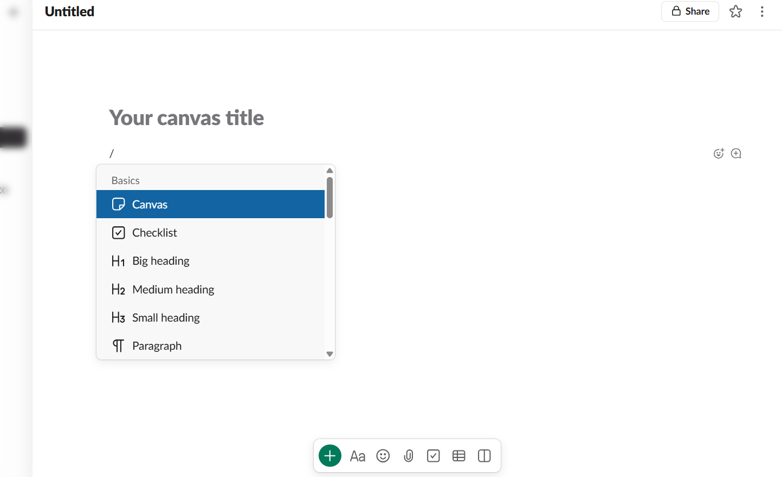Add a reaction with the emoji-plus icon
This screenshot has height=477, width=782.
718,153
